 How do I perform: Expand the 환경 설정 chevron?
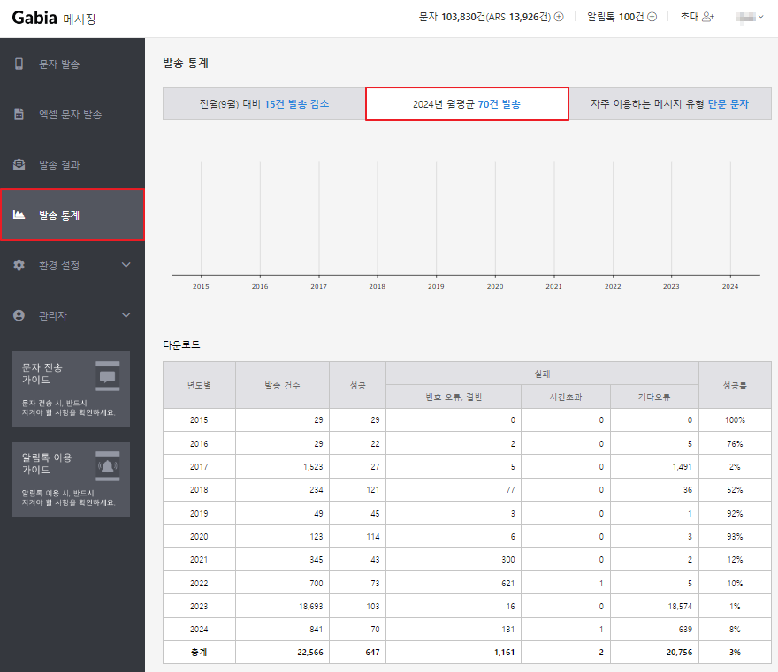click(x=126, y=265)
